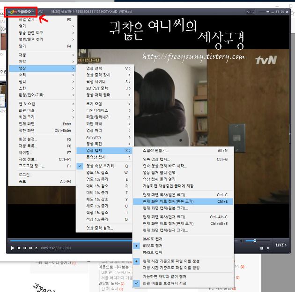295x292 pixels.
Task: Click 현재 화면 바로 캡처(원본 크기)
Action: coord(183,201)
